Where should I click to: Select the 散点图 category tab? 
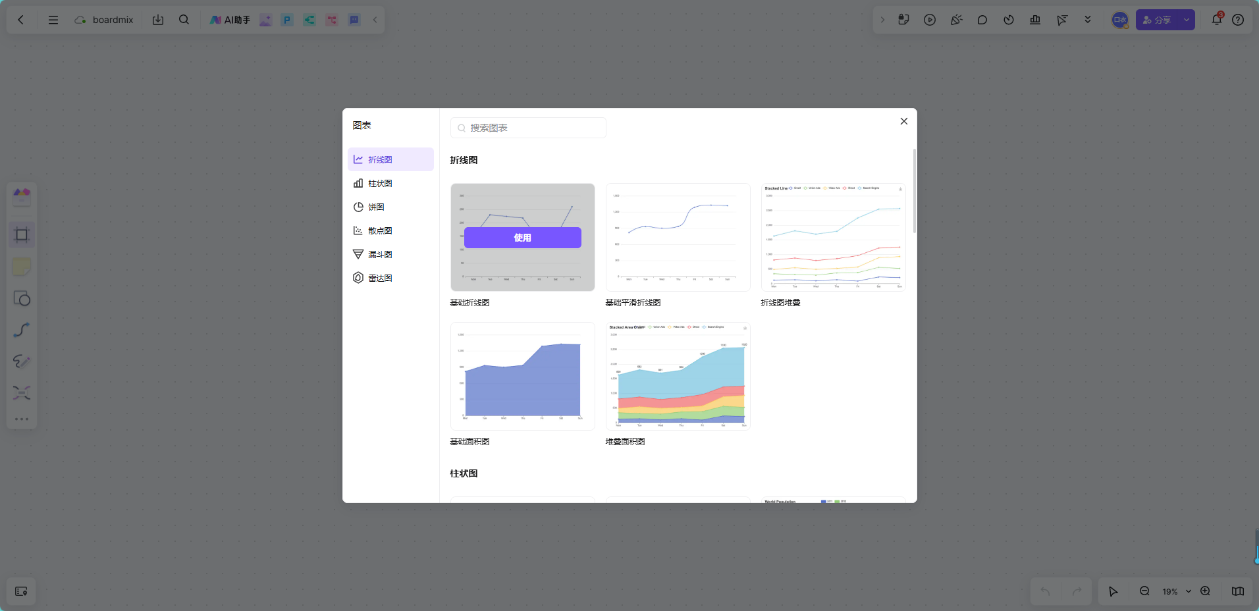point(390,230)
